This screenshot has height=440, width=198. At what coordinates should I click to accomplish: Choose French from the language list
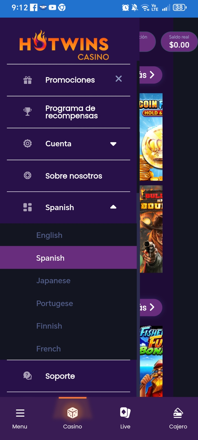[49, 349]
